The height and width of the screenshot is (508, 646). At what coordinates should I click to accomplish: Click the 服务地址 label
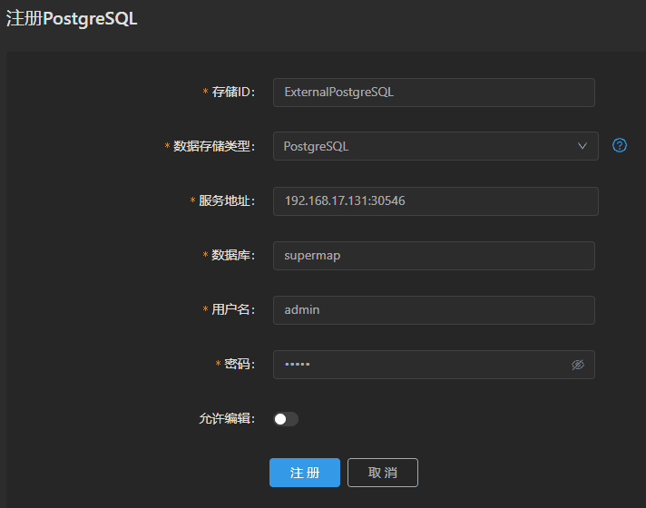pos(227,201)
